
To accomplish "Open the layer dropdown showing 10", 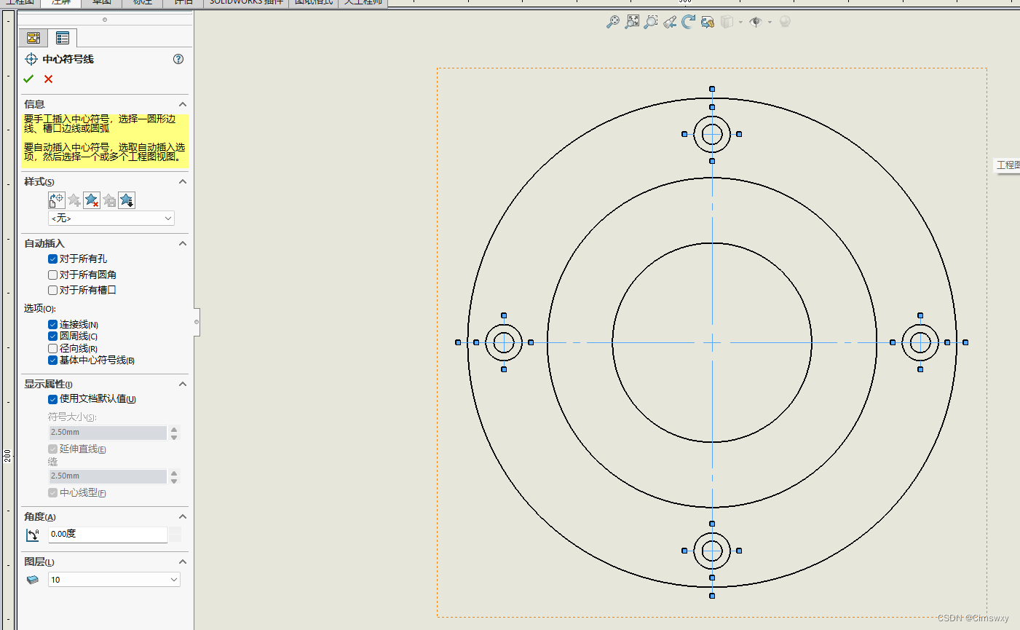I will pos(114,580).
